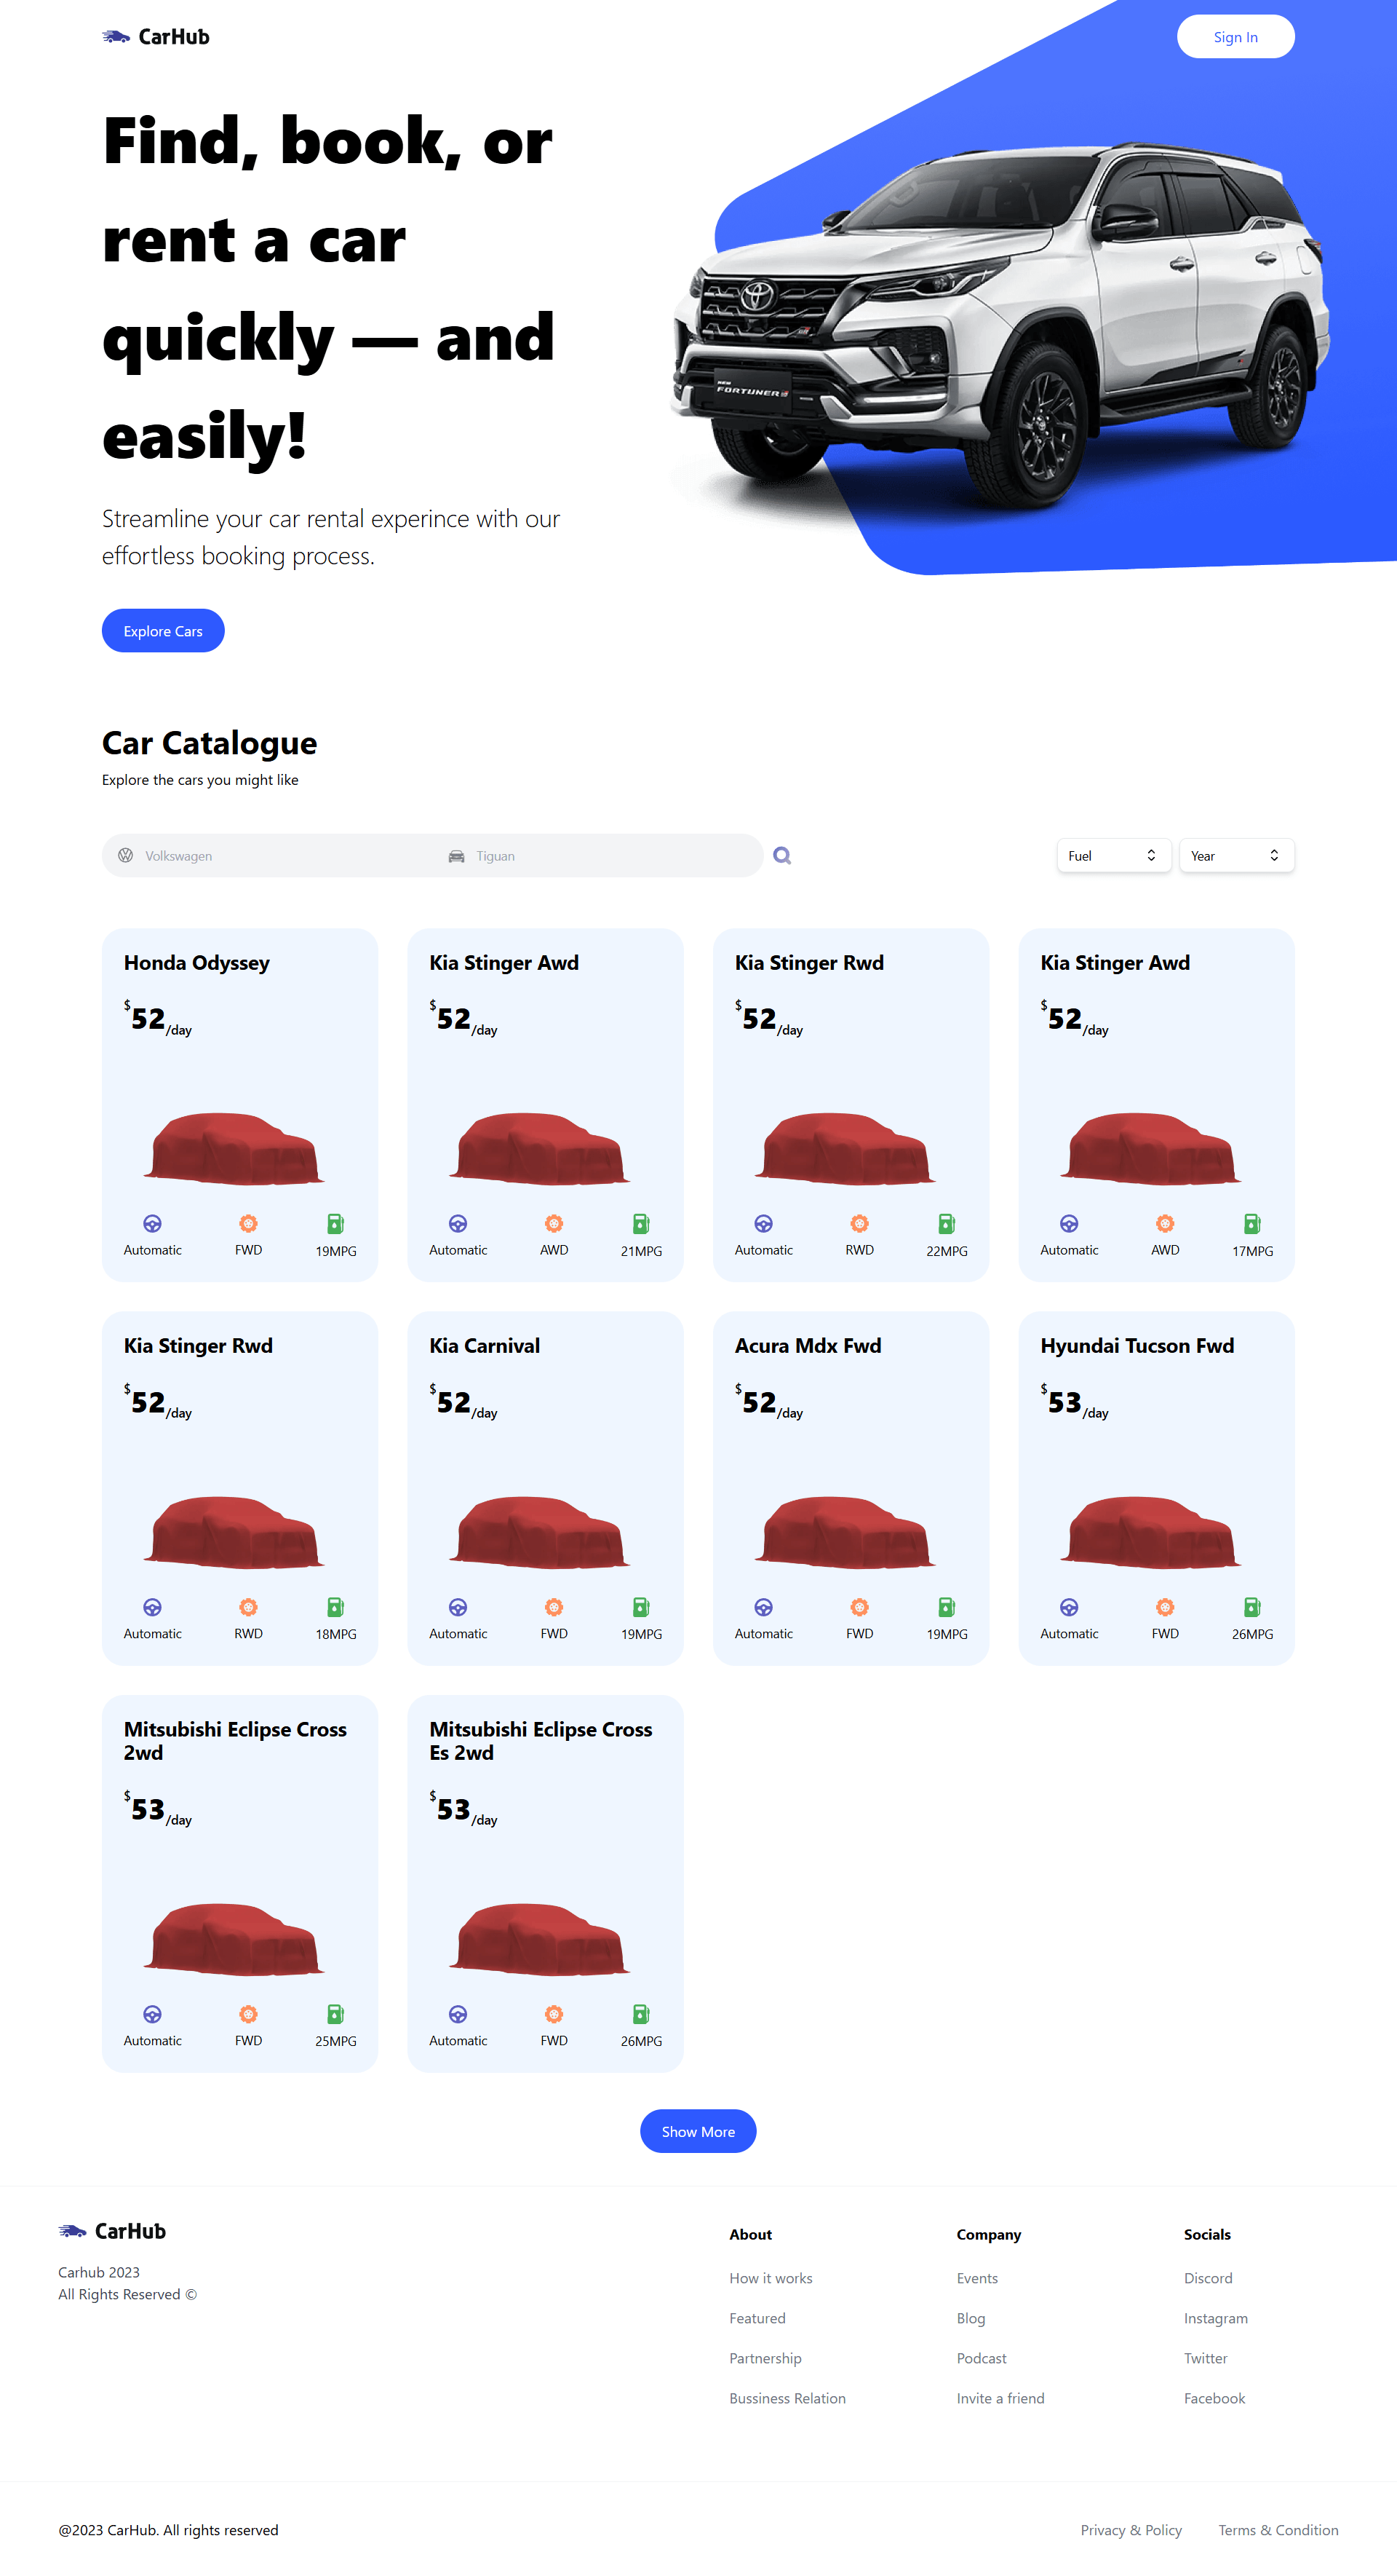
Task: Click gas pump icon on Mitsubishi Eclipse Cross Es 2wd
Action: point(642,2013)
